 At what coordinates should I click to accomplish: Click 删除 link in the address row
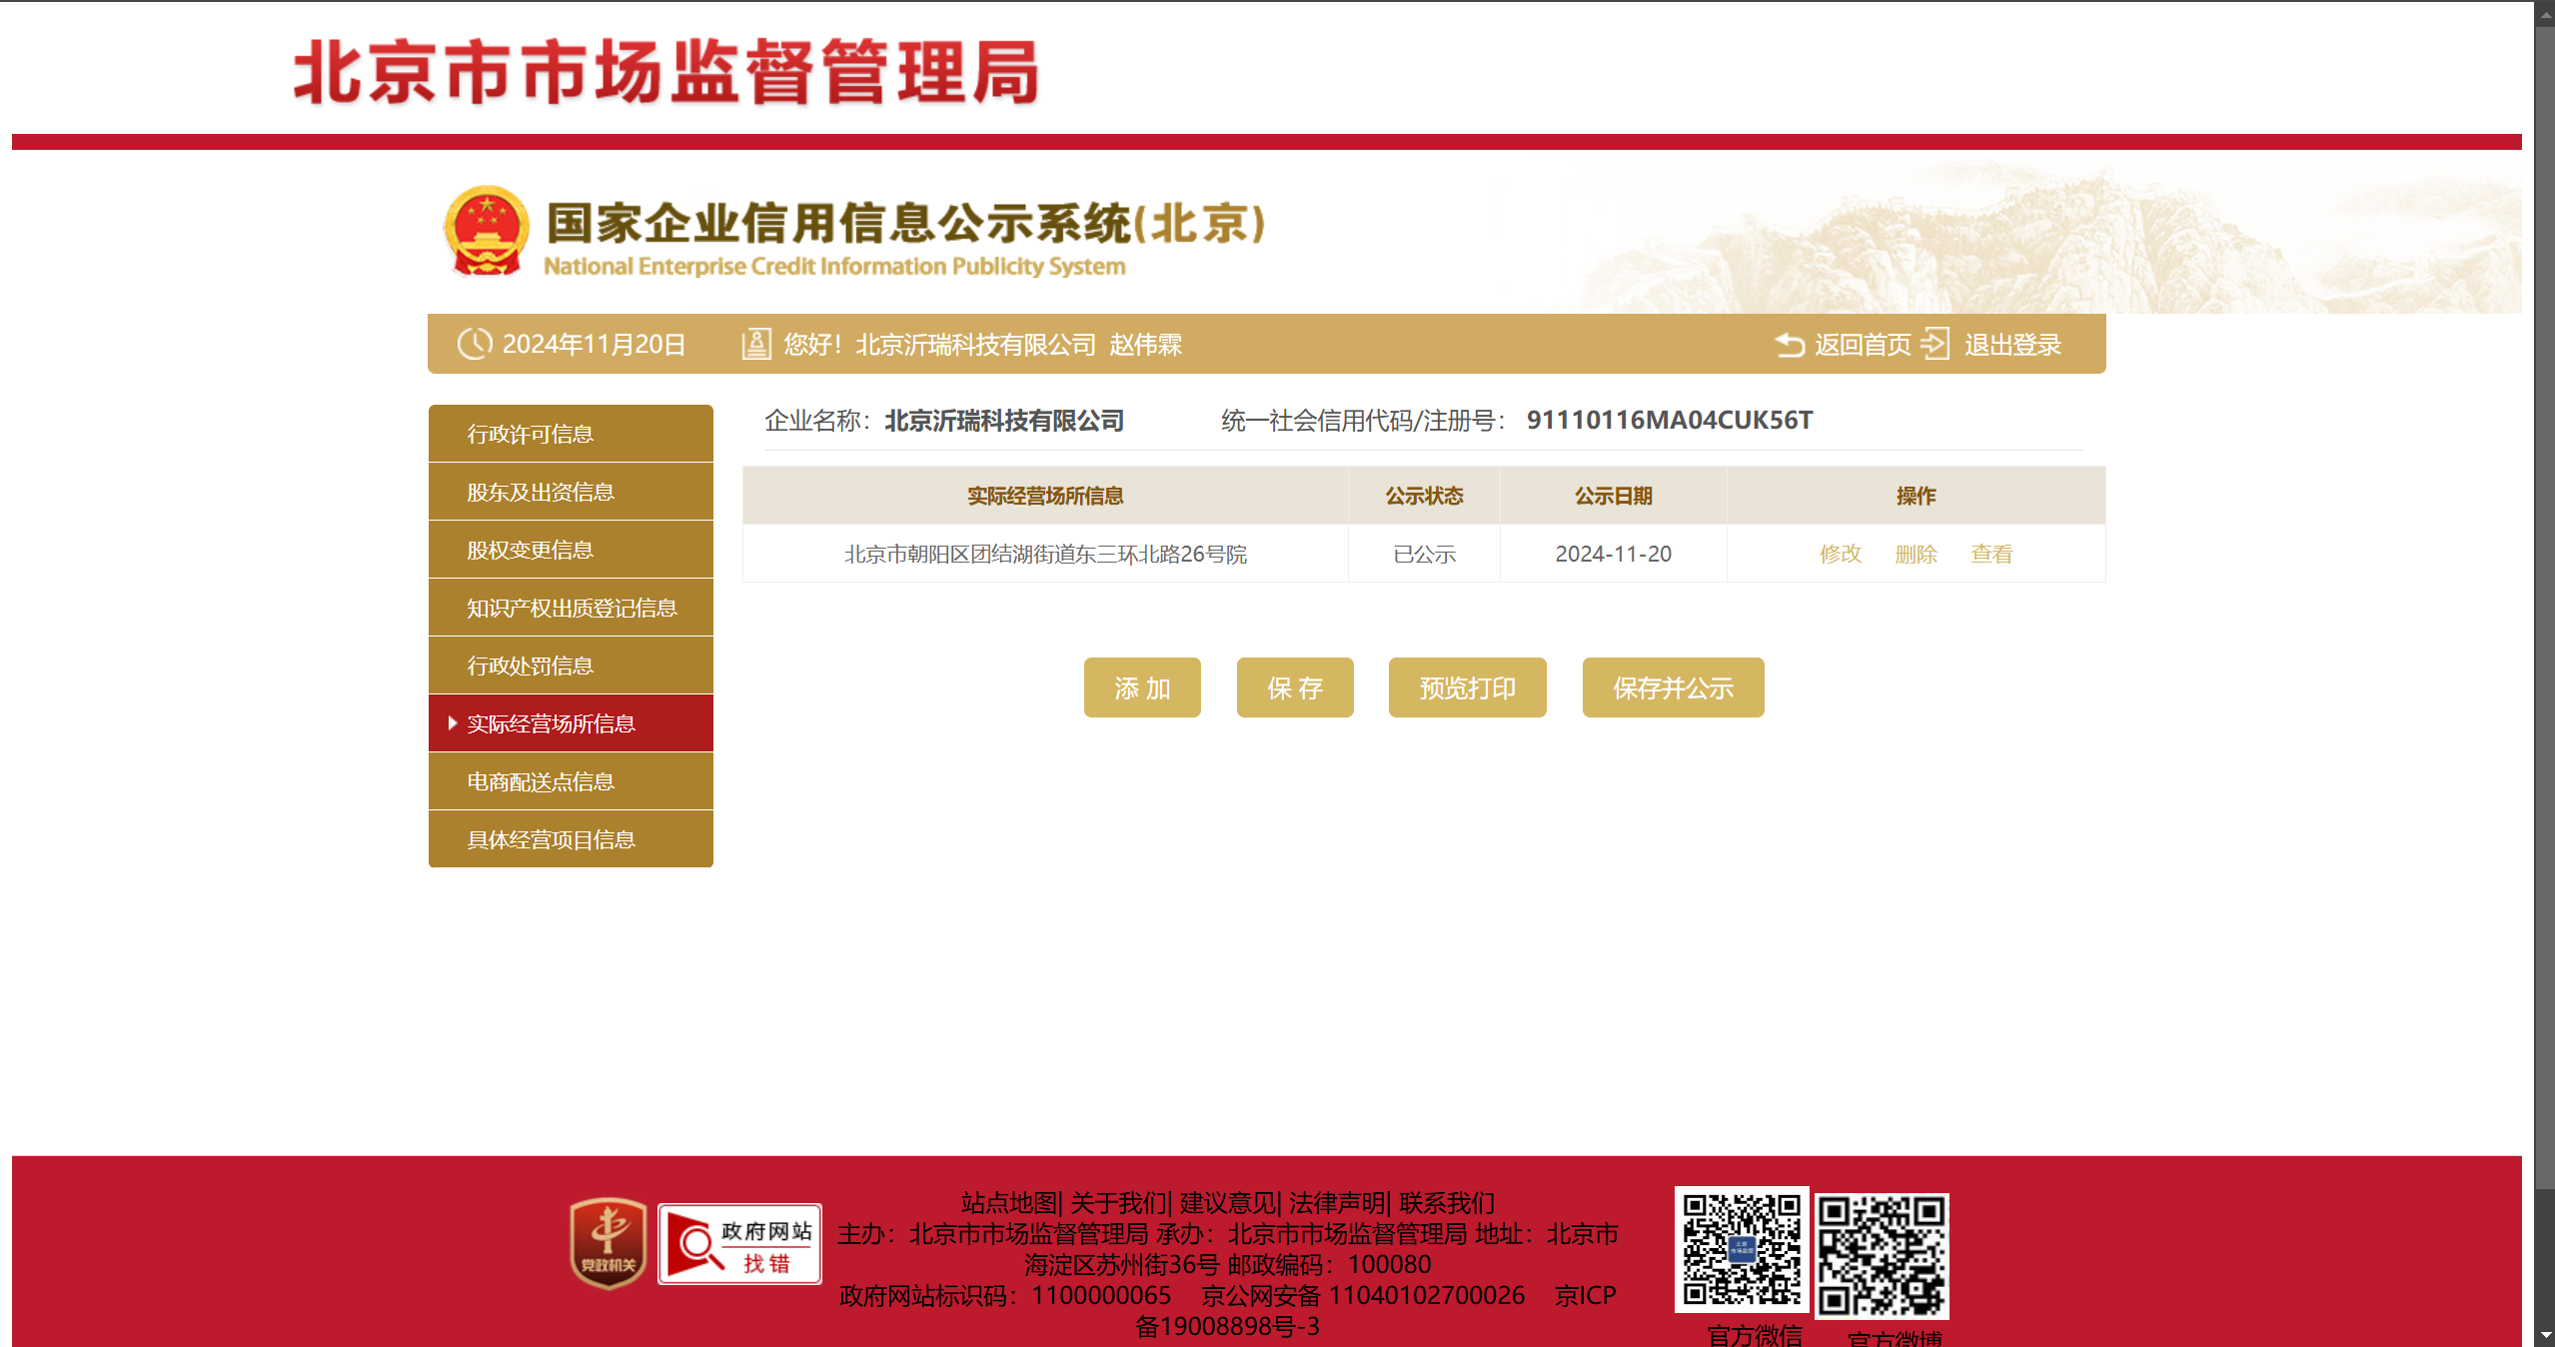tap(1916, 554)
